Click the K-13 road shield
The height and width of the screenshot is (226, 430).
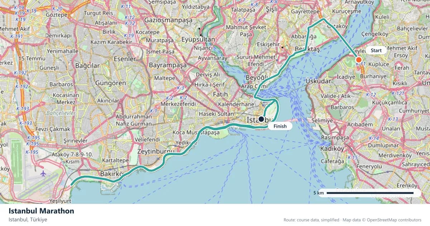click(x=393, y=119)
